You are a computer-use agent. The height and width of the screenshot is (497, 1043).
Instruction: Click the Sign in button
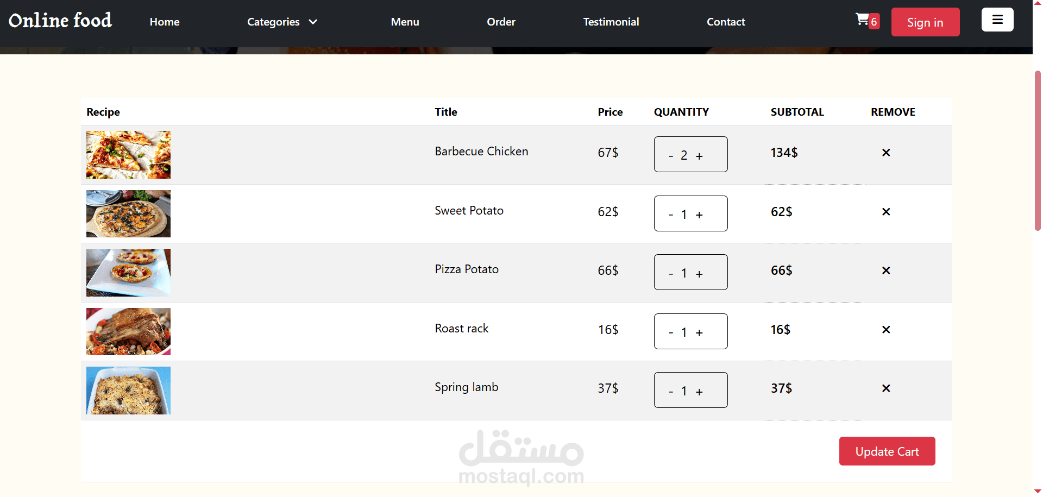click(x=925, y=22)
